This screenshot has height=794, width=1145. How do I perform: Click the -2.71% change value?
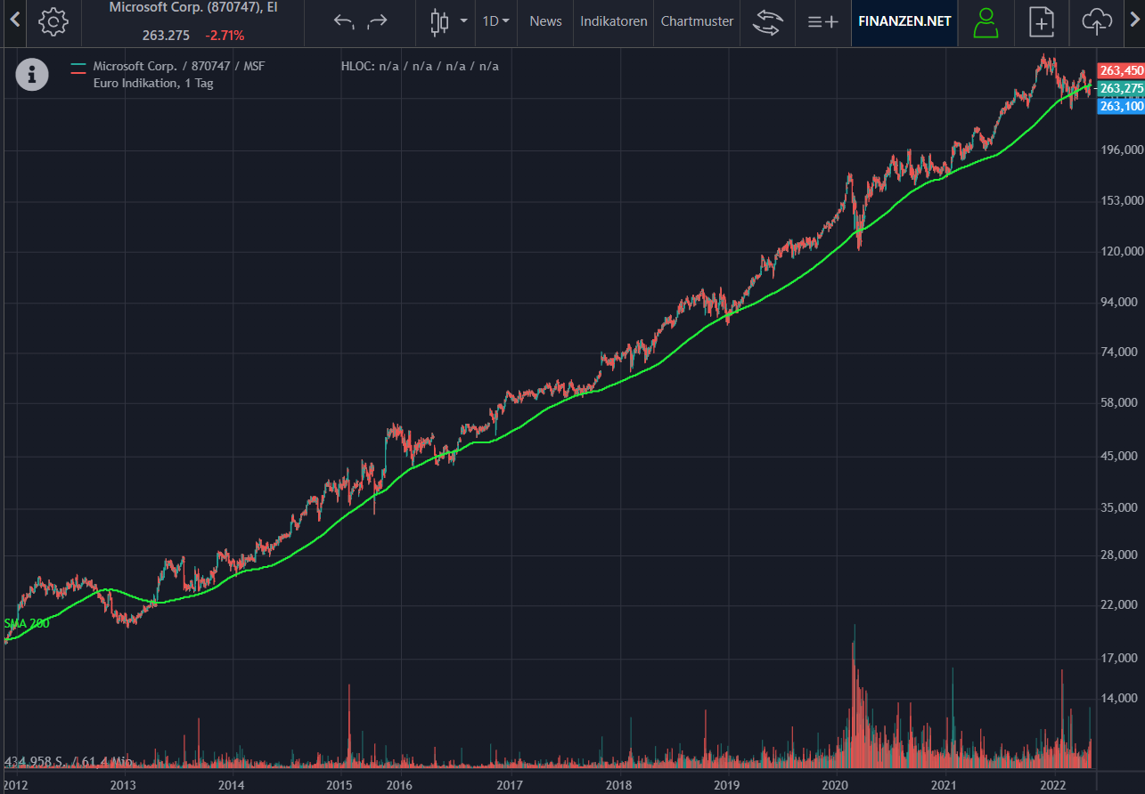(x=225, y=36)
